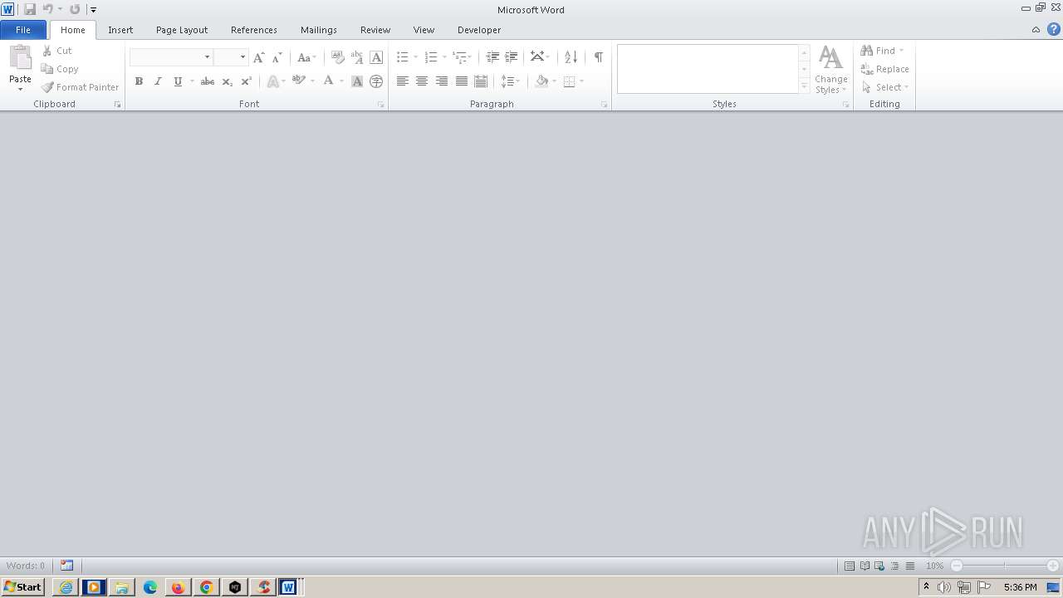
Task: Toggle Strikethrough formatting
Action: (x=208, y=81)
